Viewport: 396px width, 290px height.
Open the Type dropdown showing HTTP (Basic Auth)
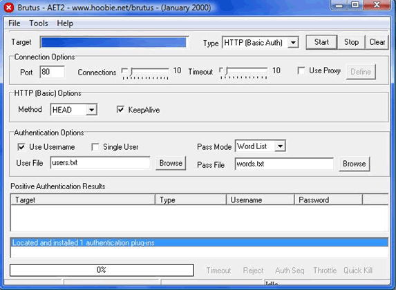click(260, 42)
